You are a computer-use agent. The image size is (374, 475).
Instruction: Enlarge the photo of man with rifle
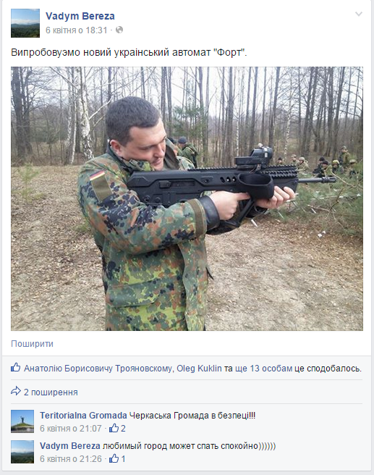(x=187, y=198)
